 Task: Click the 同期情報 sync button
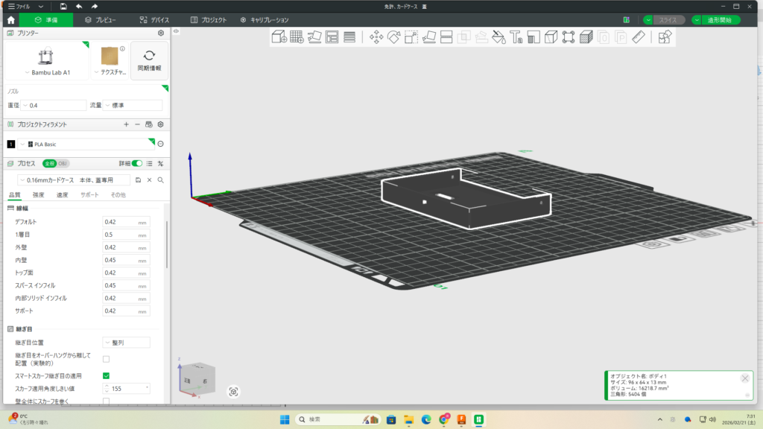[149, 60]
